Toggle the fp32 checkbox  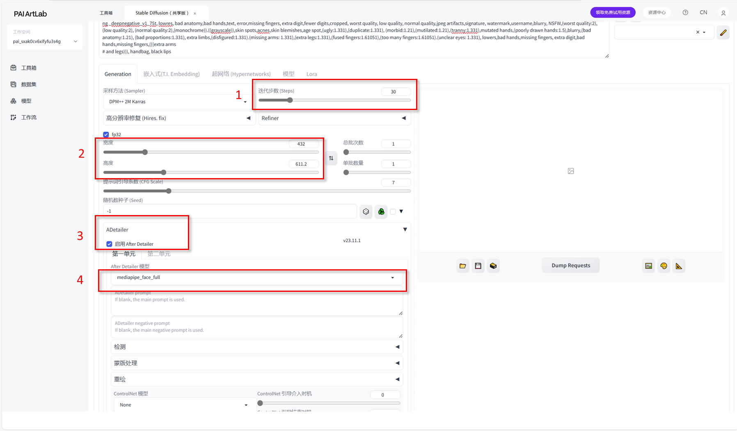[106, 135]
